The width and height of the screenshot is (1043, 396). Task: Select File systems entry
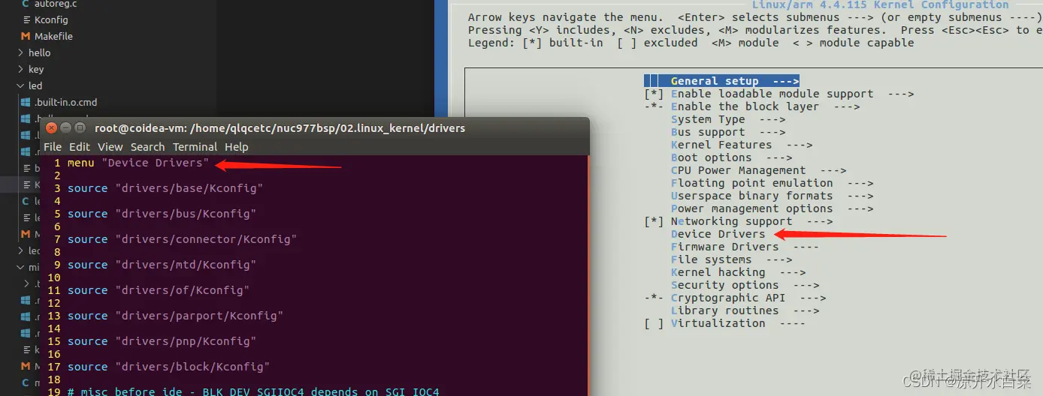click(x=731, y=259)
